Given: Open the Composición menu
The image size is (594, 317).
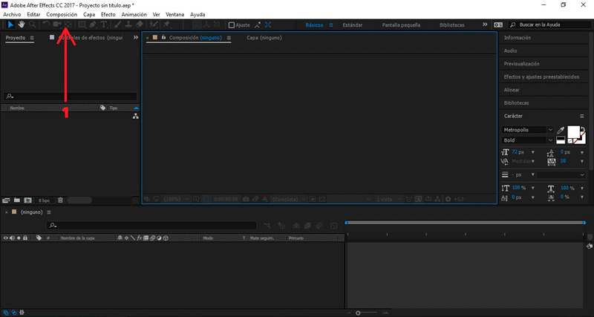Looking at the screenshot, I should pyautogui.click(x=62, y=14).
